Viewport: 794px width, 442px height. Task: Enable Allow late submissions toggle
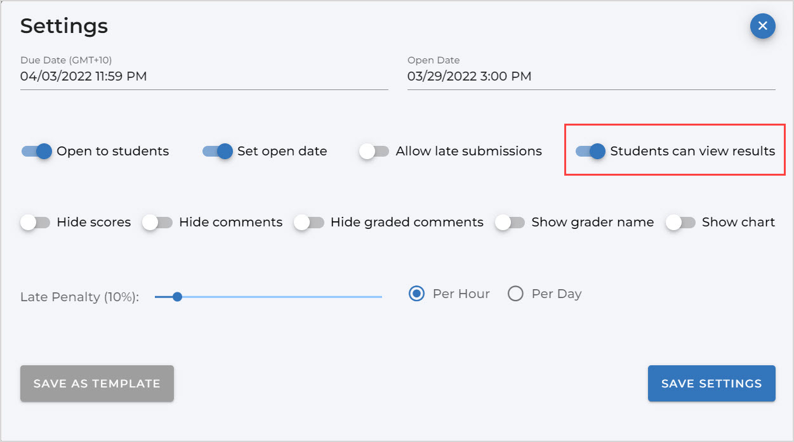[x=374, y=152]
